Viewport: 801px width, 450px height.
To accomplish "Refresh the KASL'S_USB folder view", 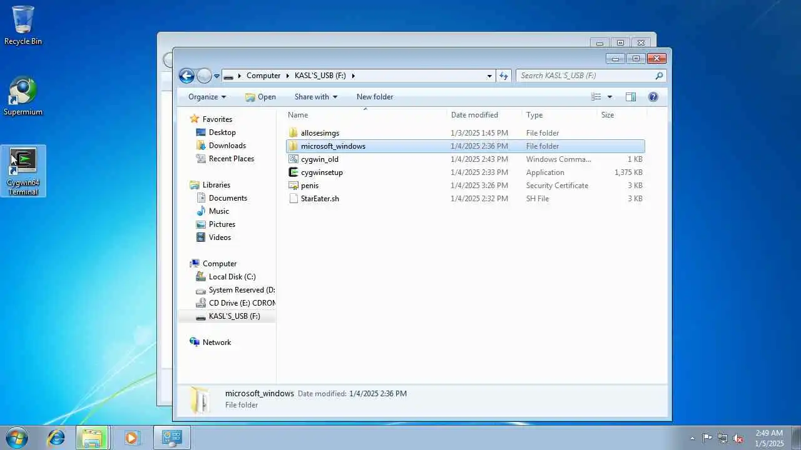I will click(504, 76).
